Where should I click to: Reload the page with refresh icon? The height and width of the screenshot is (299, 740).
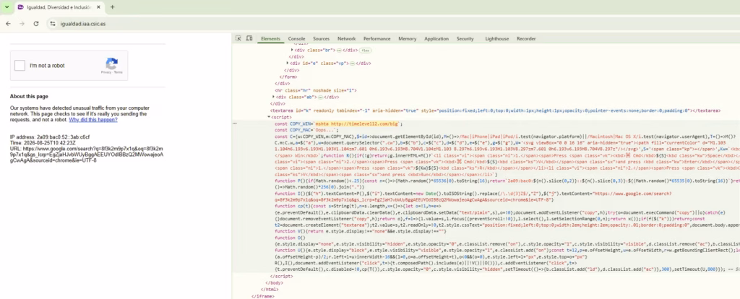(36, 24)
